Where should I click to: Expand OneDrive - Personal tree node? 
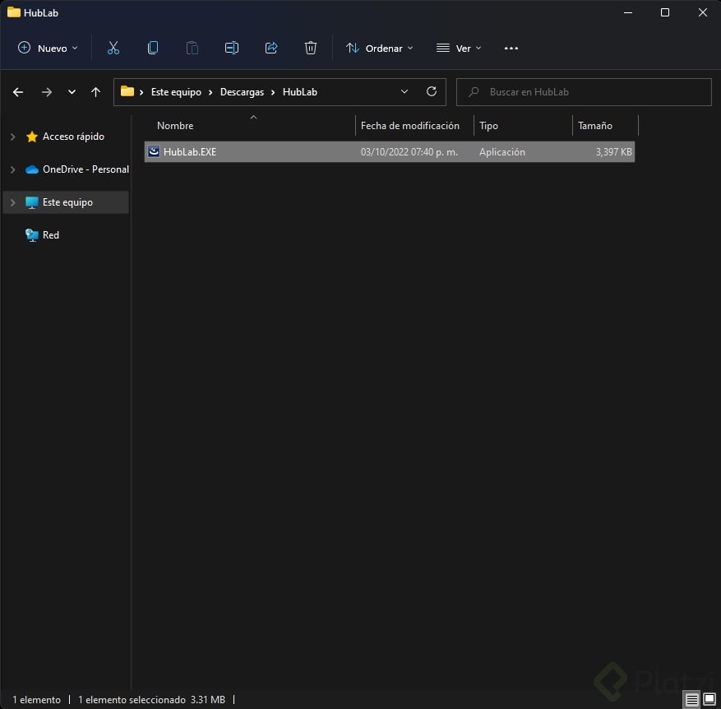pyautogui.click(x=13, y=169)
